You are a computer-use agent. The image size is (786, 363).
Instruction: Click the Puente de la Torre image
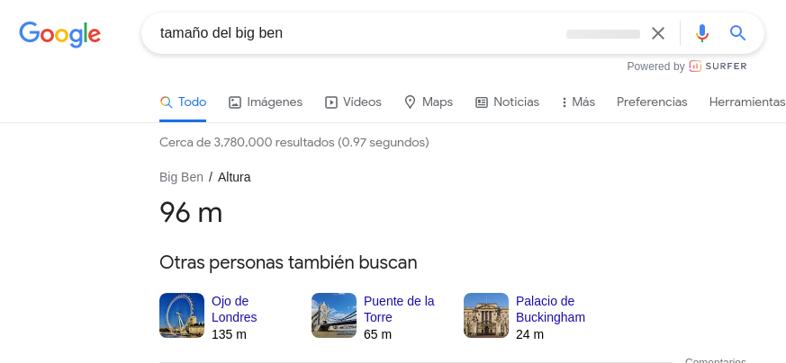click(334, 315)
